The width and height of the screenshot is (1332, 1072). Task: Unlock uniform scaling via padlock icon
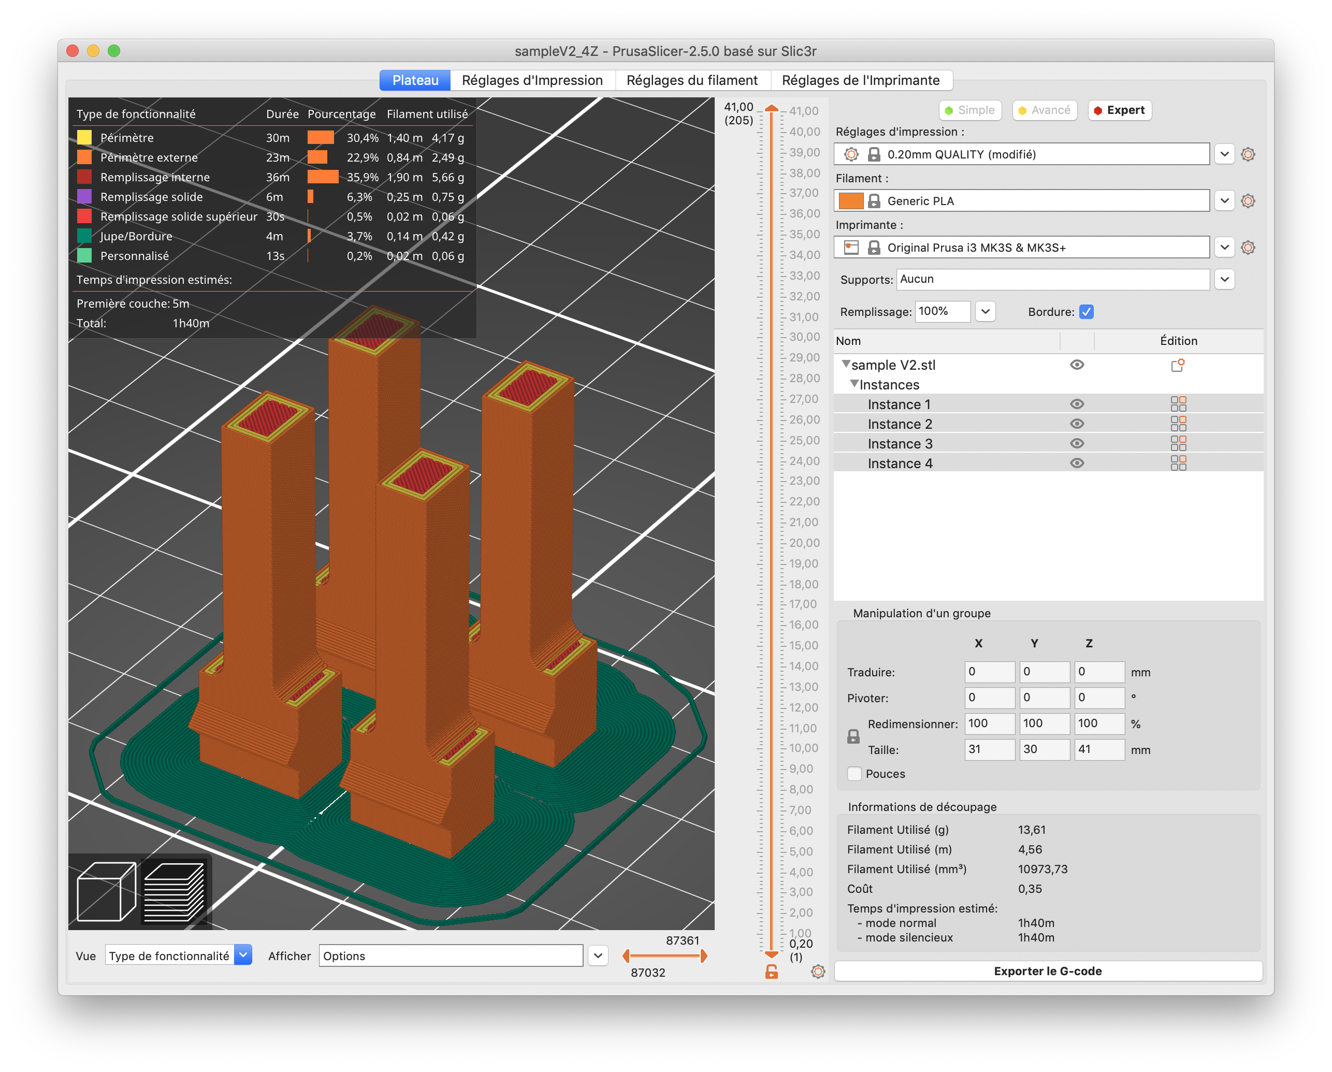click(854, 736)
